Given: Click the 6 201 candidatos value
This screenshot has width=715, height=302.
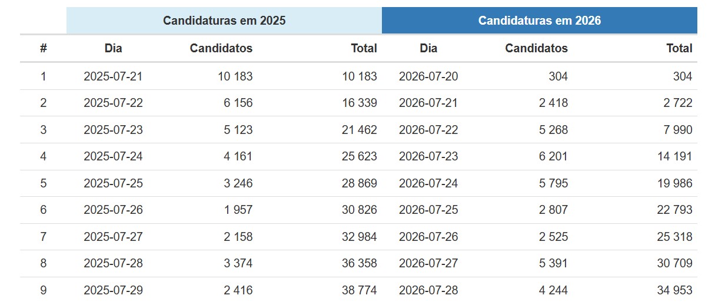Looking at the screenshot, I should pos(553,156).
